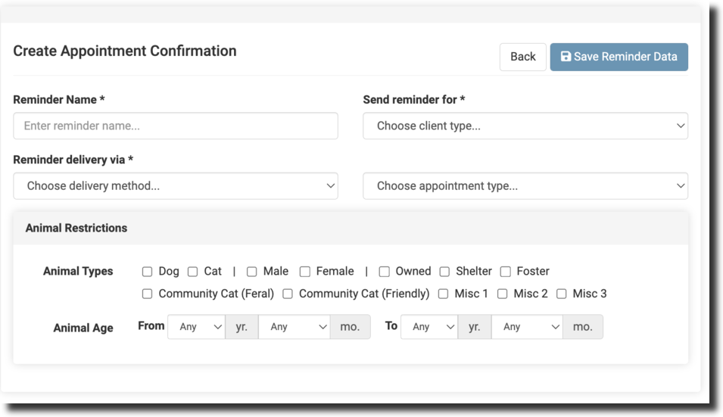Click the Save Reminder Data button

(619, 57)
